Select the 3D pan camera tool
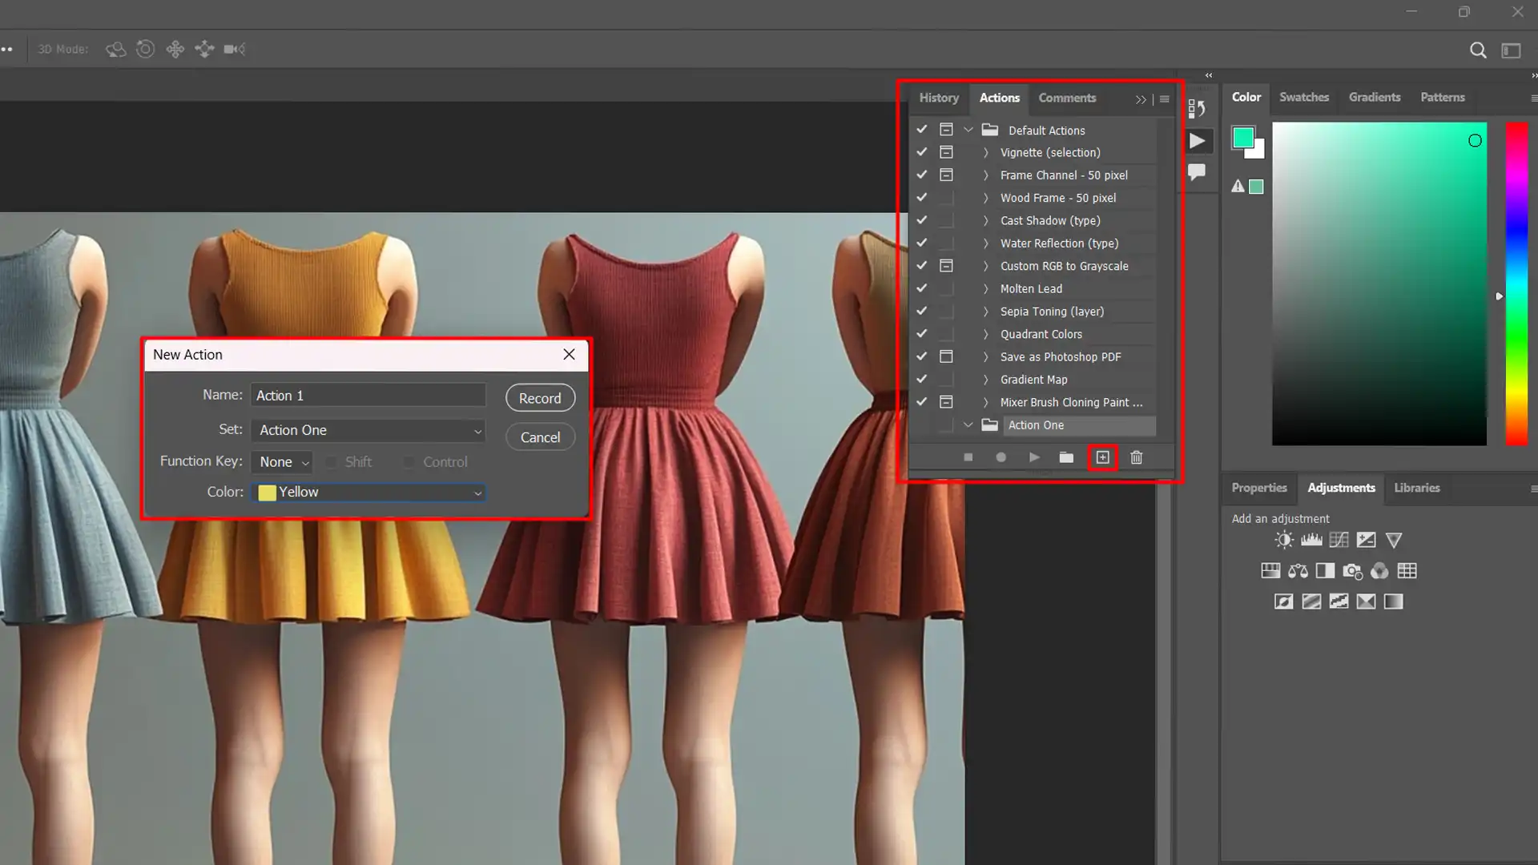 [x=175, y=50]
